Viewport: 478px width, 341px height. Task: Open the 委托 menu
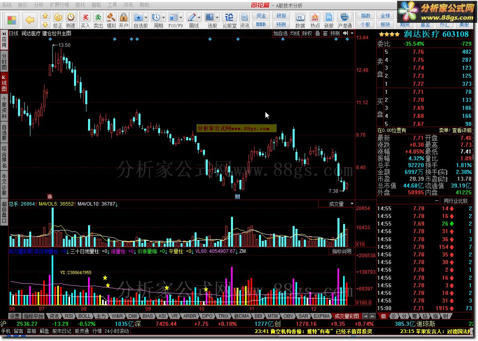[x=80, y=5]
